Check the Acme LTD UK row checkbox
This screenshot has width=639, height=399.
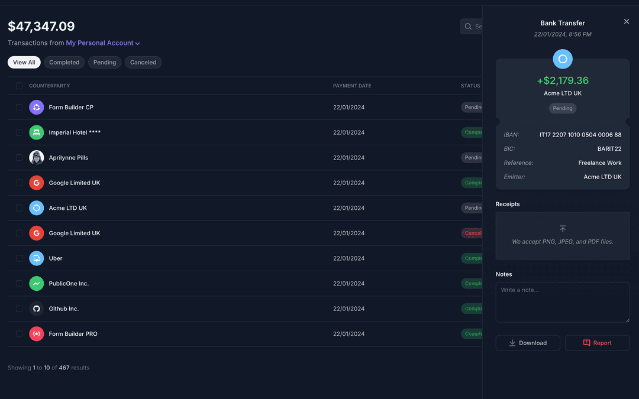[19, 208]
